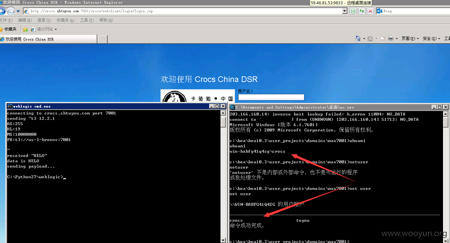
Task: Click the RSS feeds icon
Action: (370, 39)
